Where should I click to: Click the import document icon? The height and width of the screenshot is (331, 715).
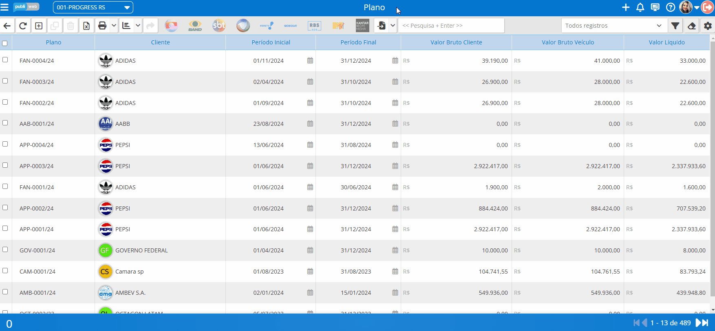(x=382, y=26)
